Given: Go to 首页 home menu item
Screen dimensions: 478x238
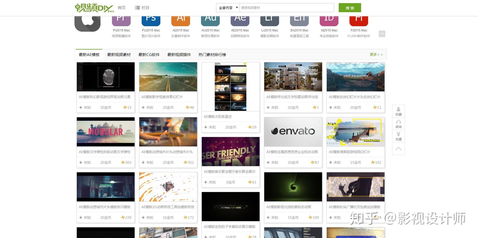Looking at the screenshot, I should coord(122,8).
